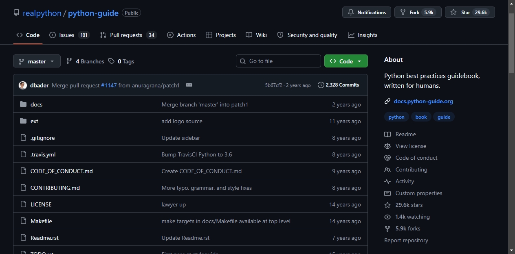Open commit 'Bump TravisCI Python to 3.6'
515x254 pixels.
[x=197, y=154]
